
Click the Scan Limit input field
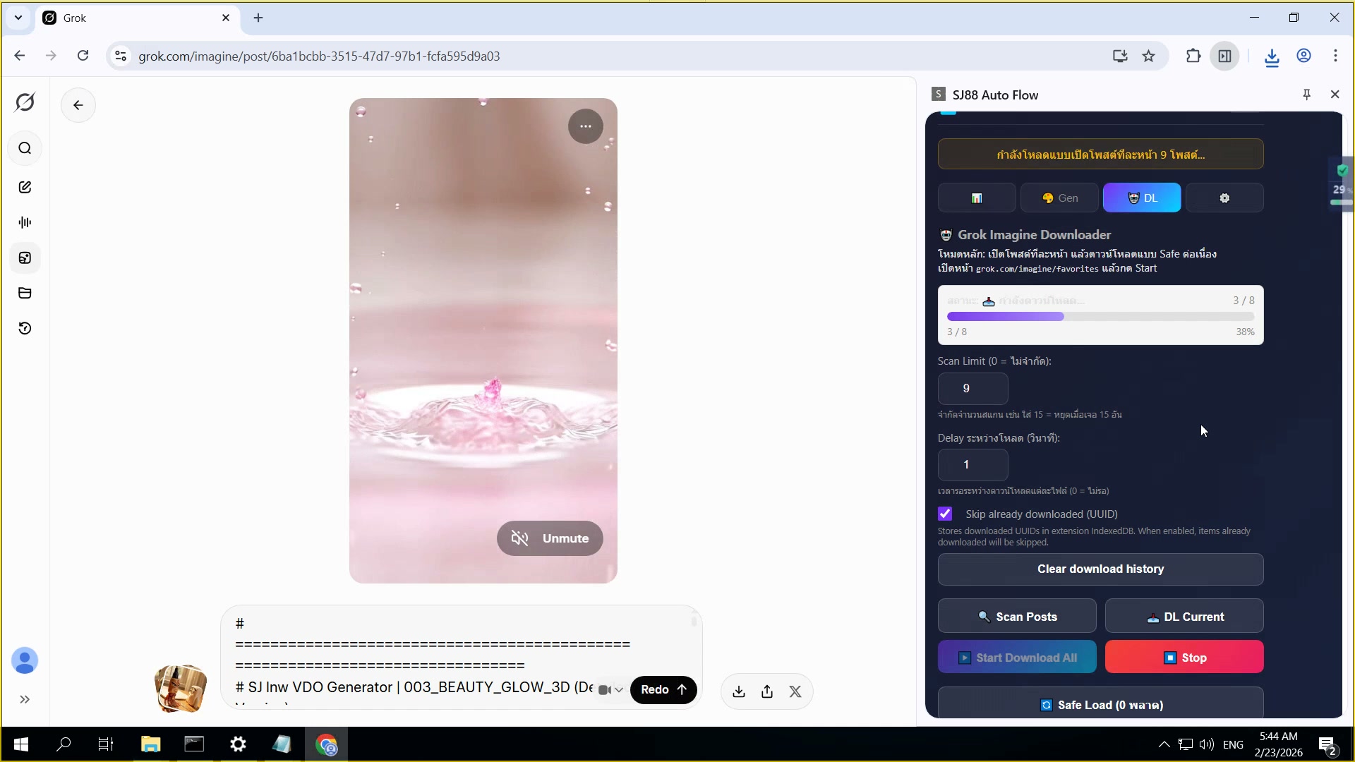point(972,388)
